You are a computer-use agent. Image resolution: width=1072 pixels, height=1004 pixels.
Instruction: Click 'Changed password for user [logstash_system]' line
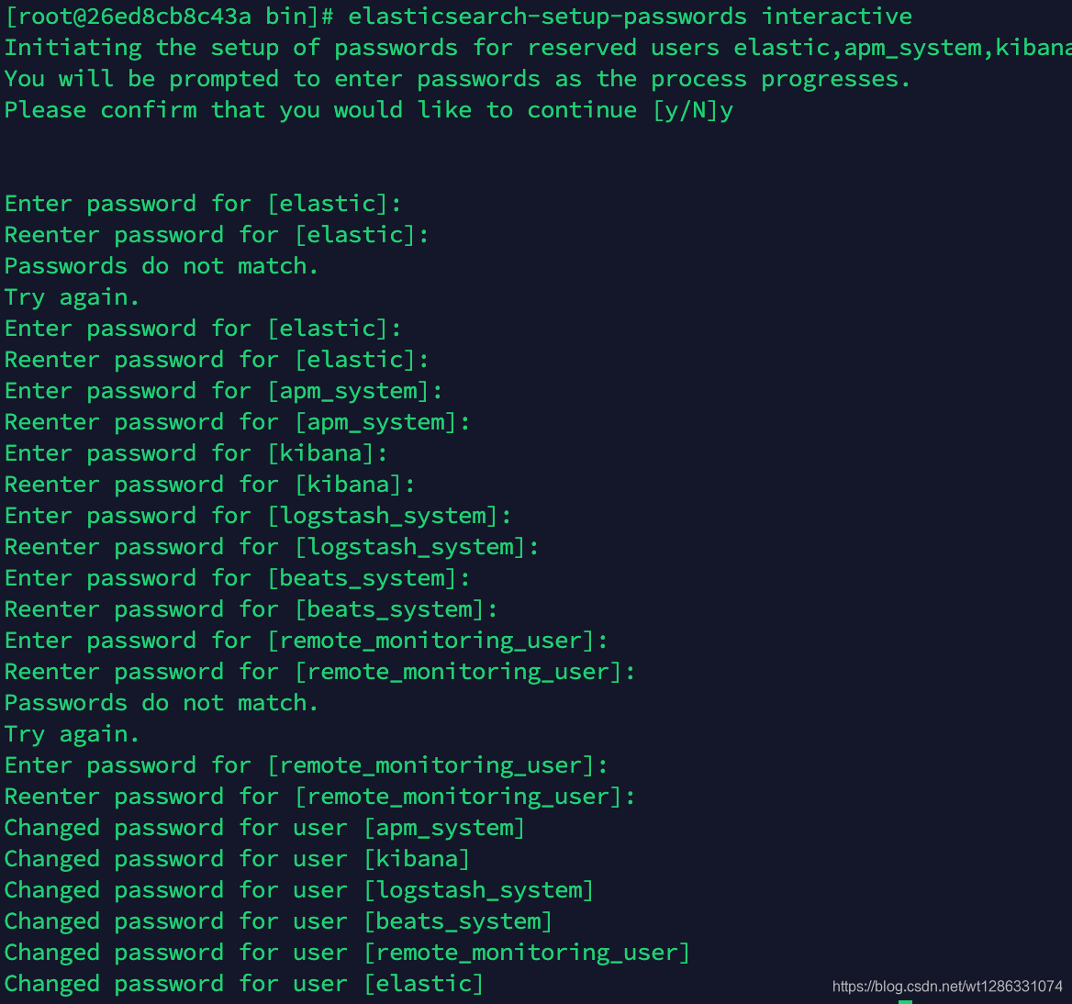click(x=299, y=890)
